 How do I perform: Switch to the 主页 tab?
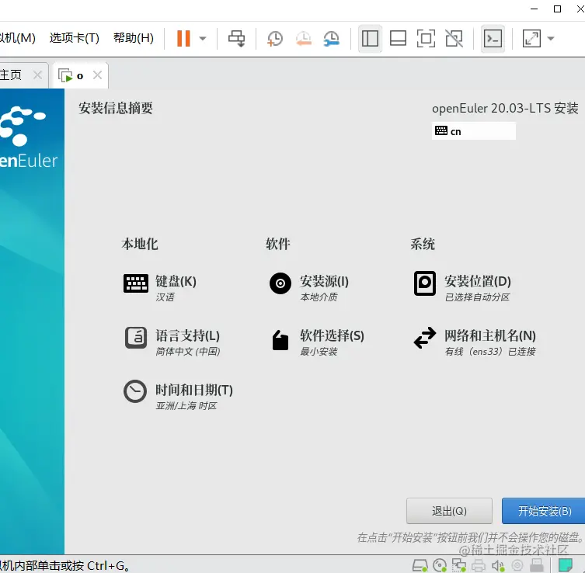pyautogui.click(x=11, y=75)
